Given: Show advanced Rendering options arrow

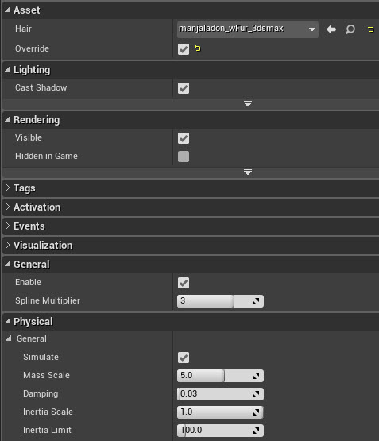Looking at the screenshot, I should [248, 172].
